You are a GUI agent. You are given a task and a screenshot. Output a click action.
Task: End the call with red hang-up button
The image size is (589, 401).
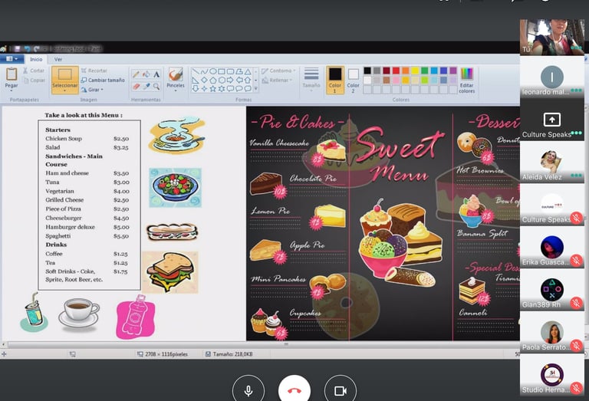pyautogui.click(x=294, y=390)
